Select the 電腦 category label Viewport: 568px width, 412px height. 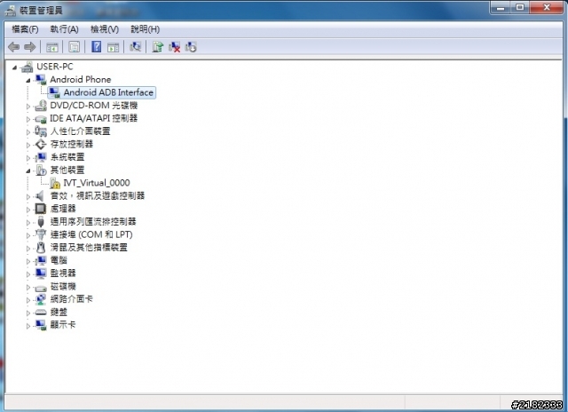59,260
